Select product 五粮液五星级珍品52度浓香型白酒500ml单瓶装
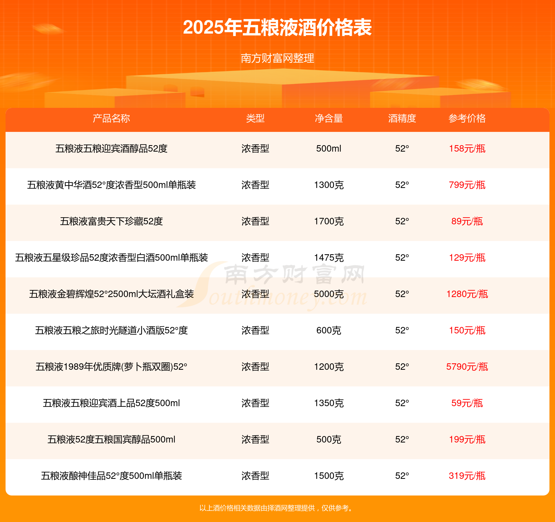This screenshot has width=555, height=522. pyautogui.click(x=111, y=258)
